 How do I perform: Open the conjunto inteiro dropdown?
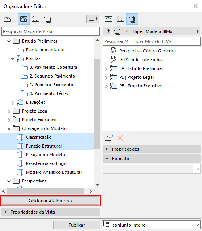tap(151, 225)
